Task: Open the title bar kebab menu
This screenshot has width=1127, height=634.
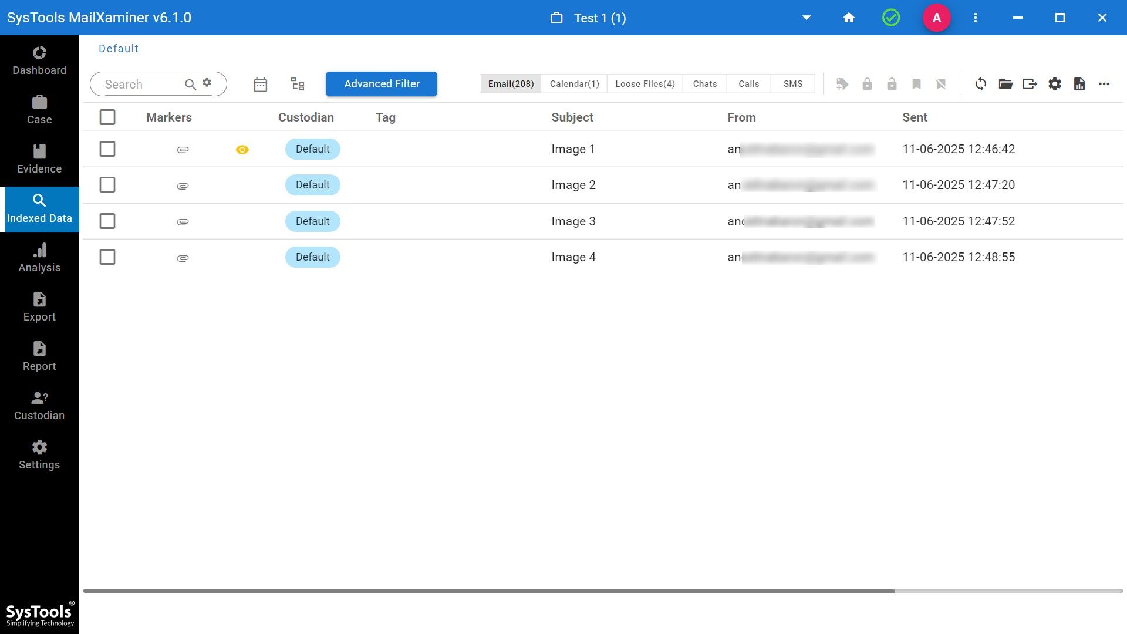Action: click(x=976, y=18)
